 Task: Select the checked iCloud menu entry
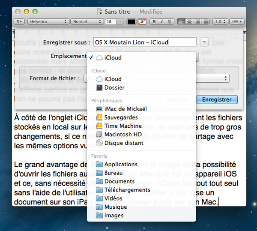pos(141,58)
